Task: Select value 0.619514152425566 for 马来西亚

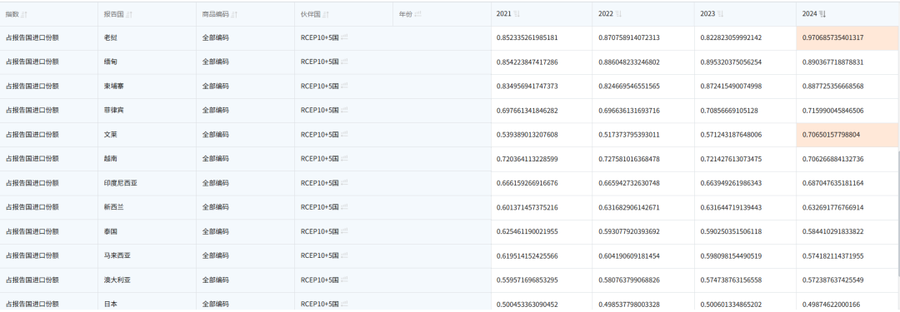Action: coord(527,255)
